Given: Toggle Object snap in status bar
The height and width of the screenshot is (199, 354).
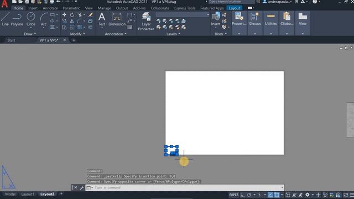Looking at the screenshot, I should coord(277,195).
